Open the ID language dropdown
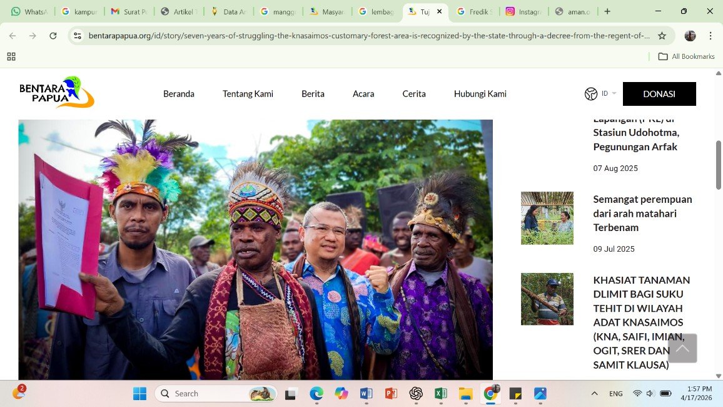This screenshot has height=407, width=723. point(609,94)
